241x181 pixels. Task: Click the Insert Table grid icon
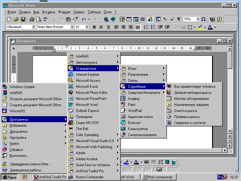coord(129,19)
